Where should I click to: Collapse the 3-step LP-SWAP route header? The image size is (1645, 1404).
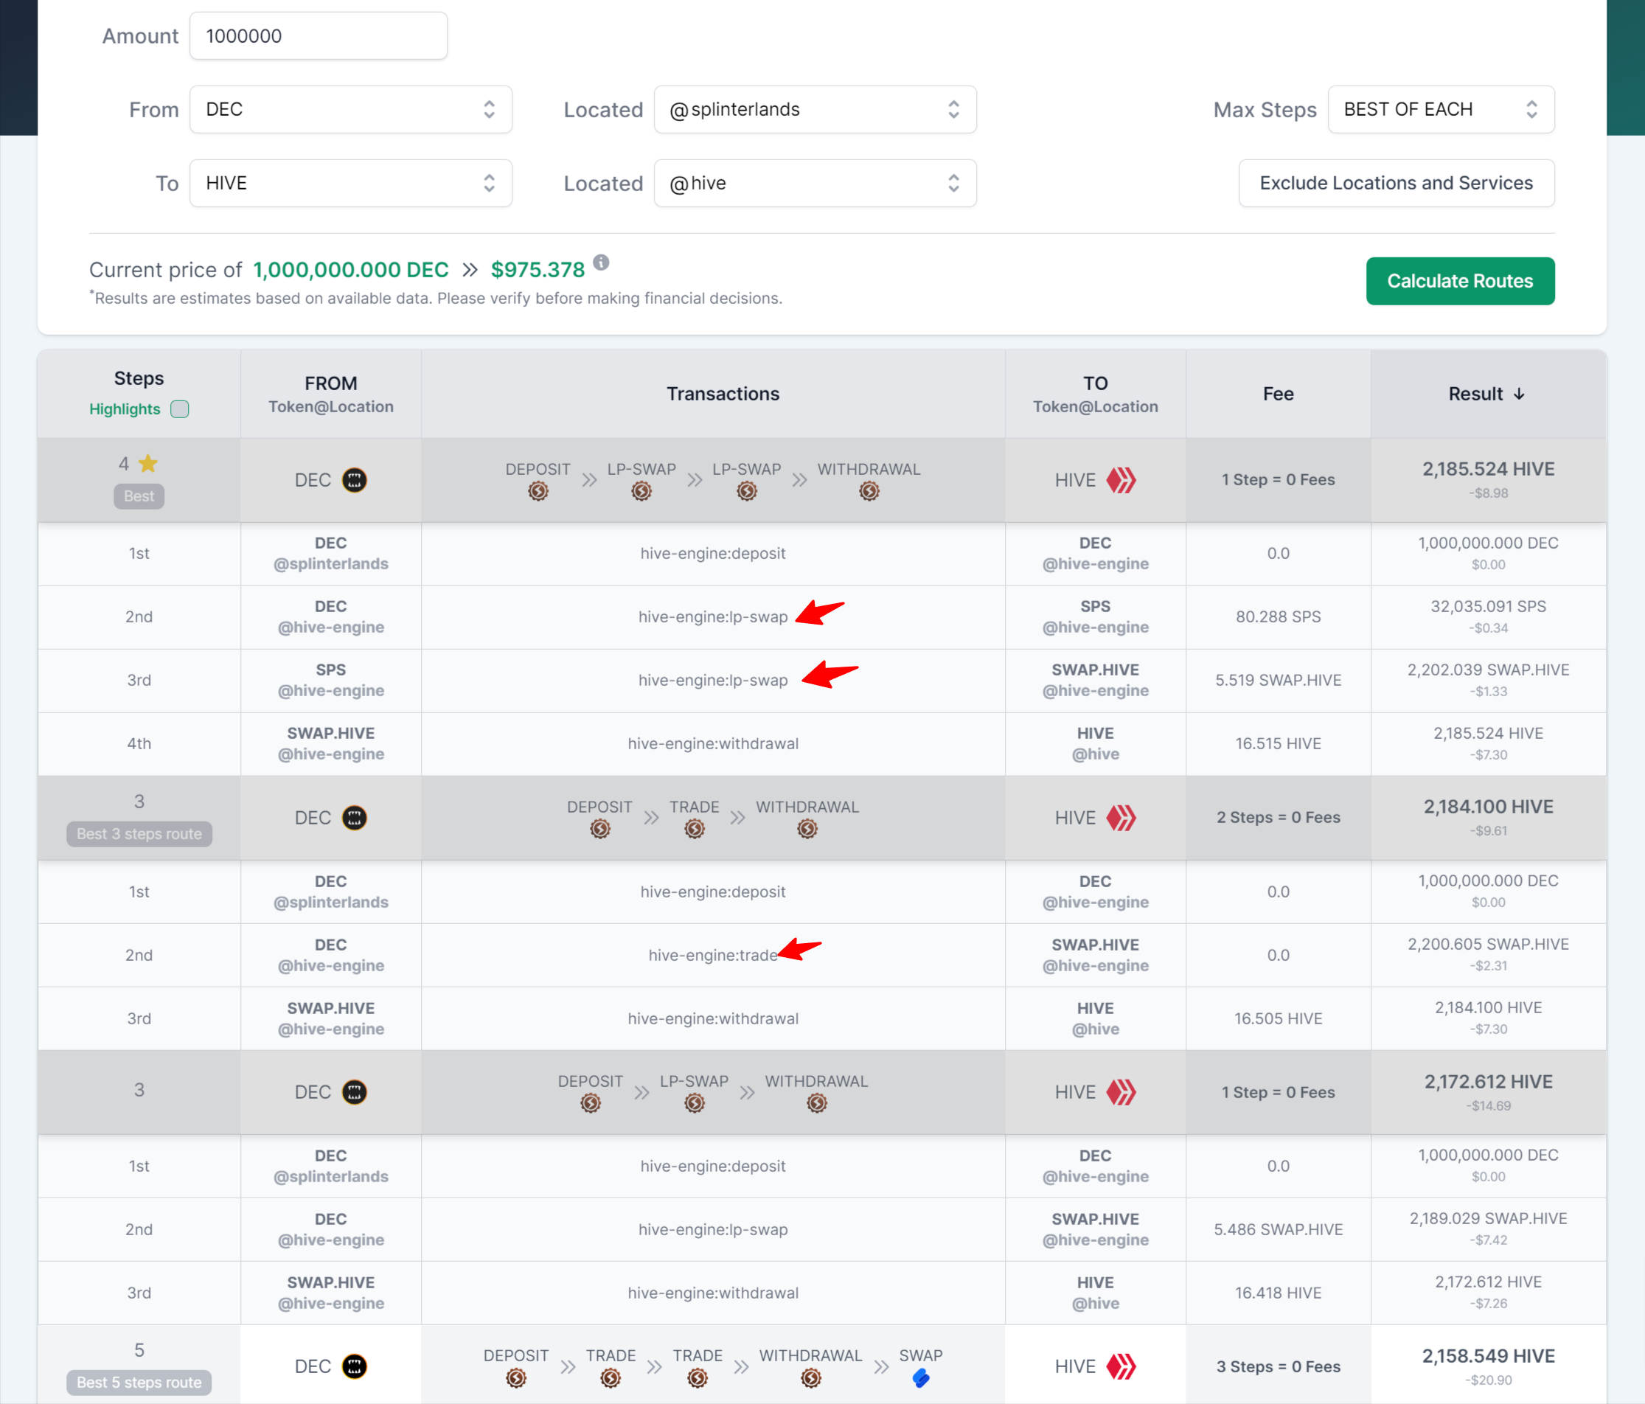821,1093
